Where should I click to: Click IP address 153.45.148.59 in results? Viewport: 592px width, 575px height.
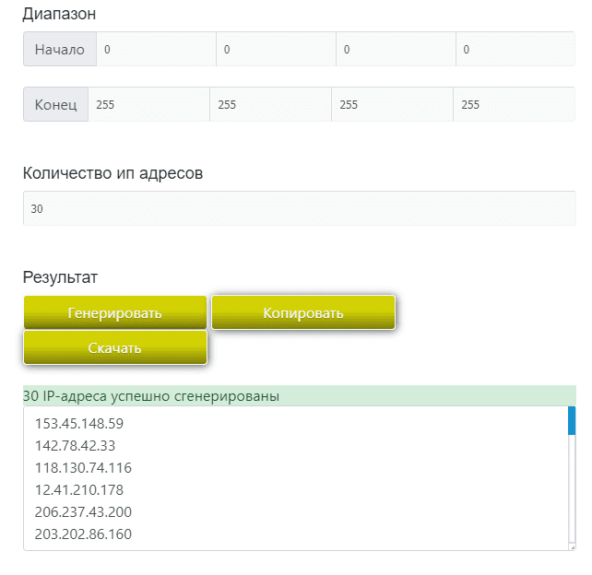(x=79, y=424)
